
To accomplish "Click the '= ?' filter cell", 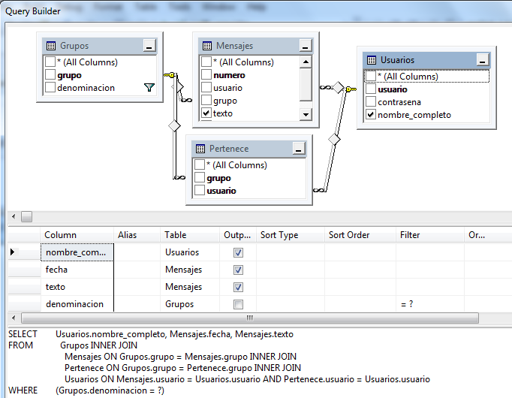I will [429, 304].
